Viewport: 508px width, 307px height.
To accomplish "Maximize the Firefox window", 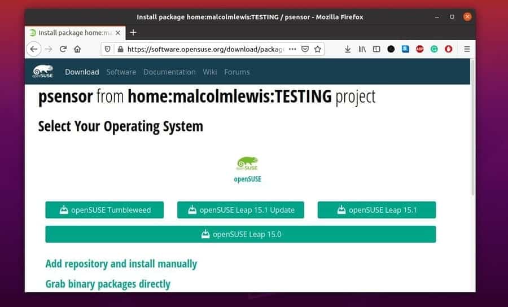I will 452,17.
